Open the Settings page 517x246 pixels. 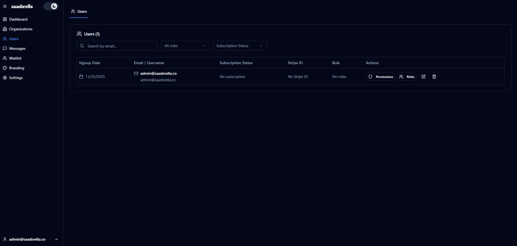click(16, 78)
